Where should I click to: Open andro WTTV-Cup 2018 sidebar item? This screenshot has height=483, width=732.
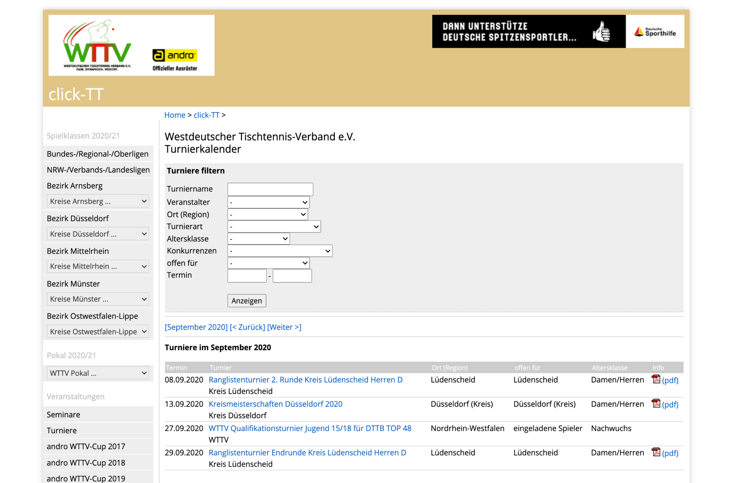(98, 463)
